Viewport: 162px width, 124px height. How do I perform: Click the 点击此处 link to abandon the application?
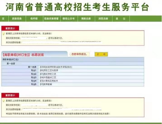pyautogui.click(x=44, y=114)
